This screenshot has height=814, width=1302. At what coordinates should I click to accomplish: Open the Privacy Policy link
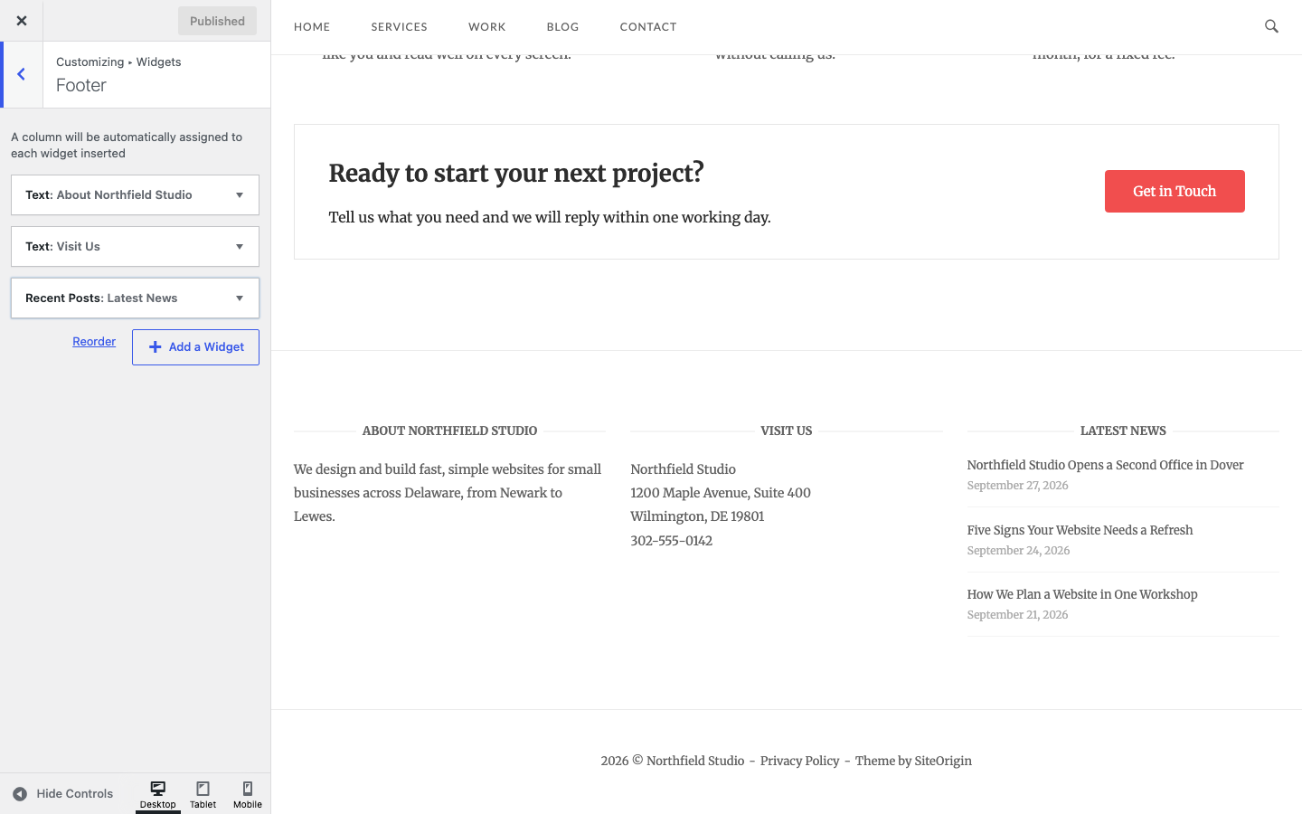point(799,761)
